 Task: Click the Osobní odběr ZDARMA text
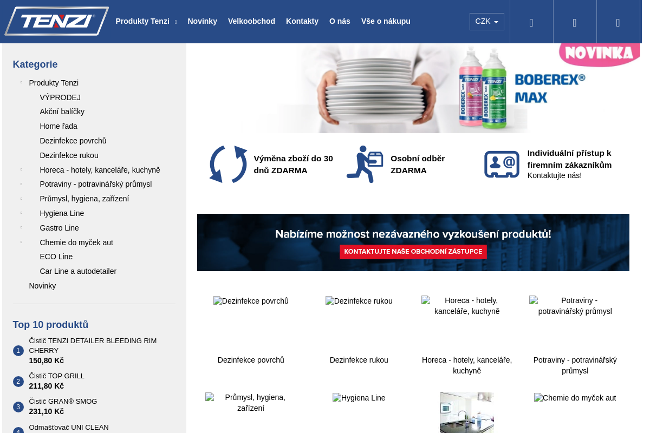(418, 164)
